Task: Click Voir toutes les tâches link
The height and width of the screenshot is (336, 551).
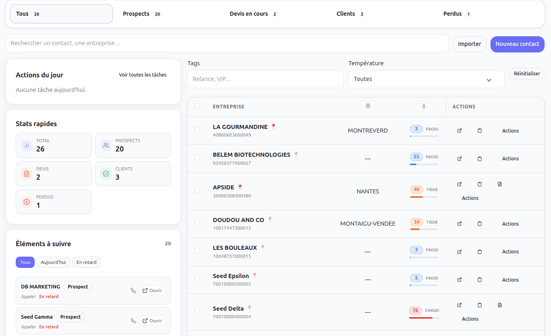Action: point(142,75)
